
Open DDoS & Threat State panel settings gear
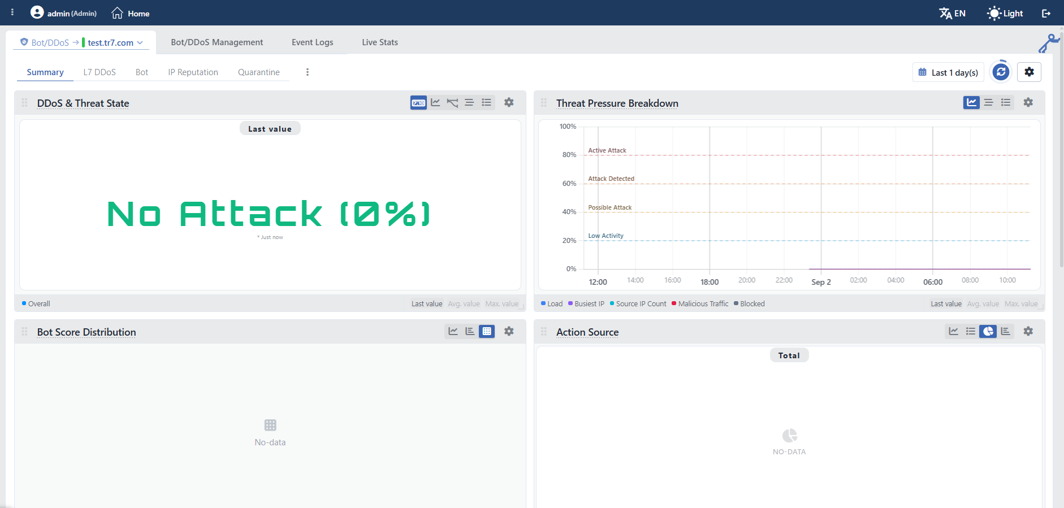509,102
